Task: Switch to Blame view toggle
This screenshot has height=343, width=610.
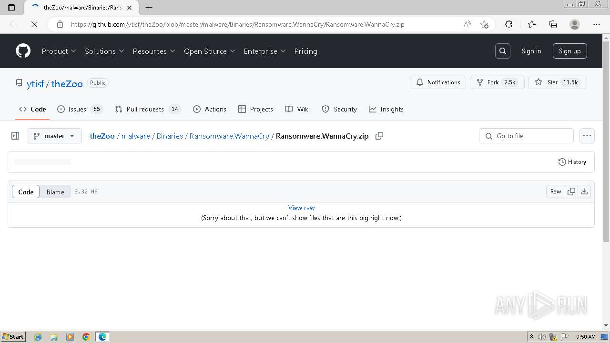Action: coord(55,192)
